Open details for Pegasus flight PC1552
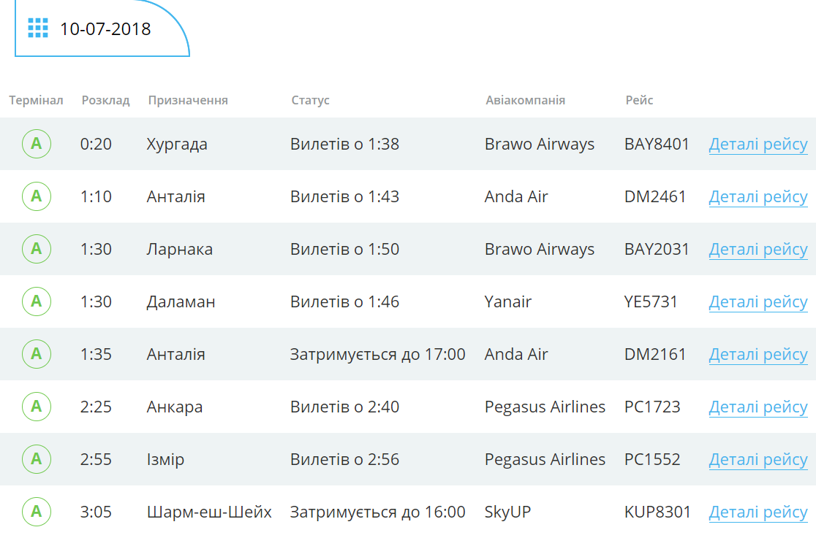Image resolution: width=816 pixels, height=538 pixels. pos(758,459)
